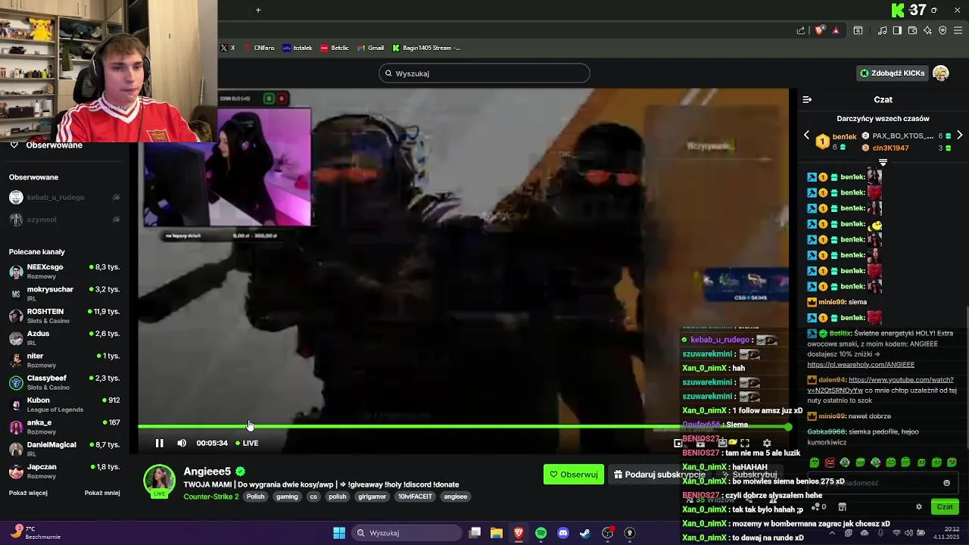The image size is (969, 545).
Task: Toggle the browser sidebar panel
Action: click(897, 30)
